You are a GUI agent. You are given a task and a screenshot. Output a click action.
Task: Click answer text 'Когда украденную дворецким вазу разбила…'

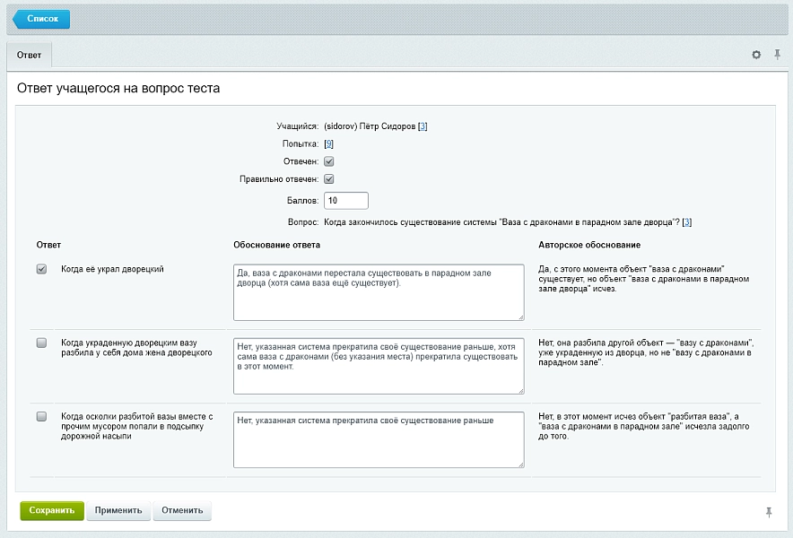point(136,348)
